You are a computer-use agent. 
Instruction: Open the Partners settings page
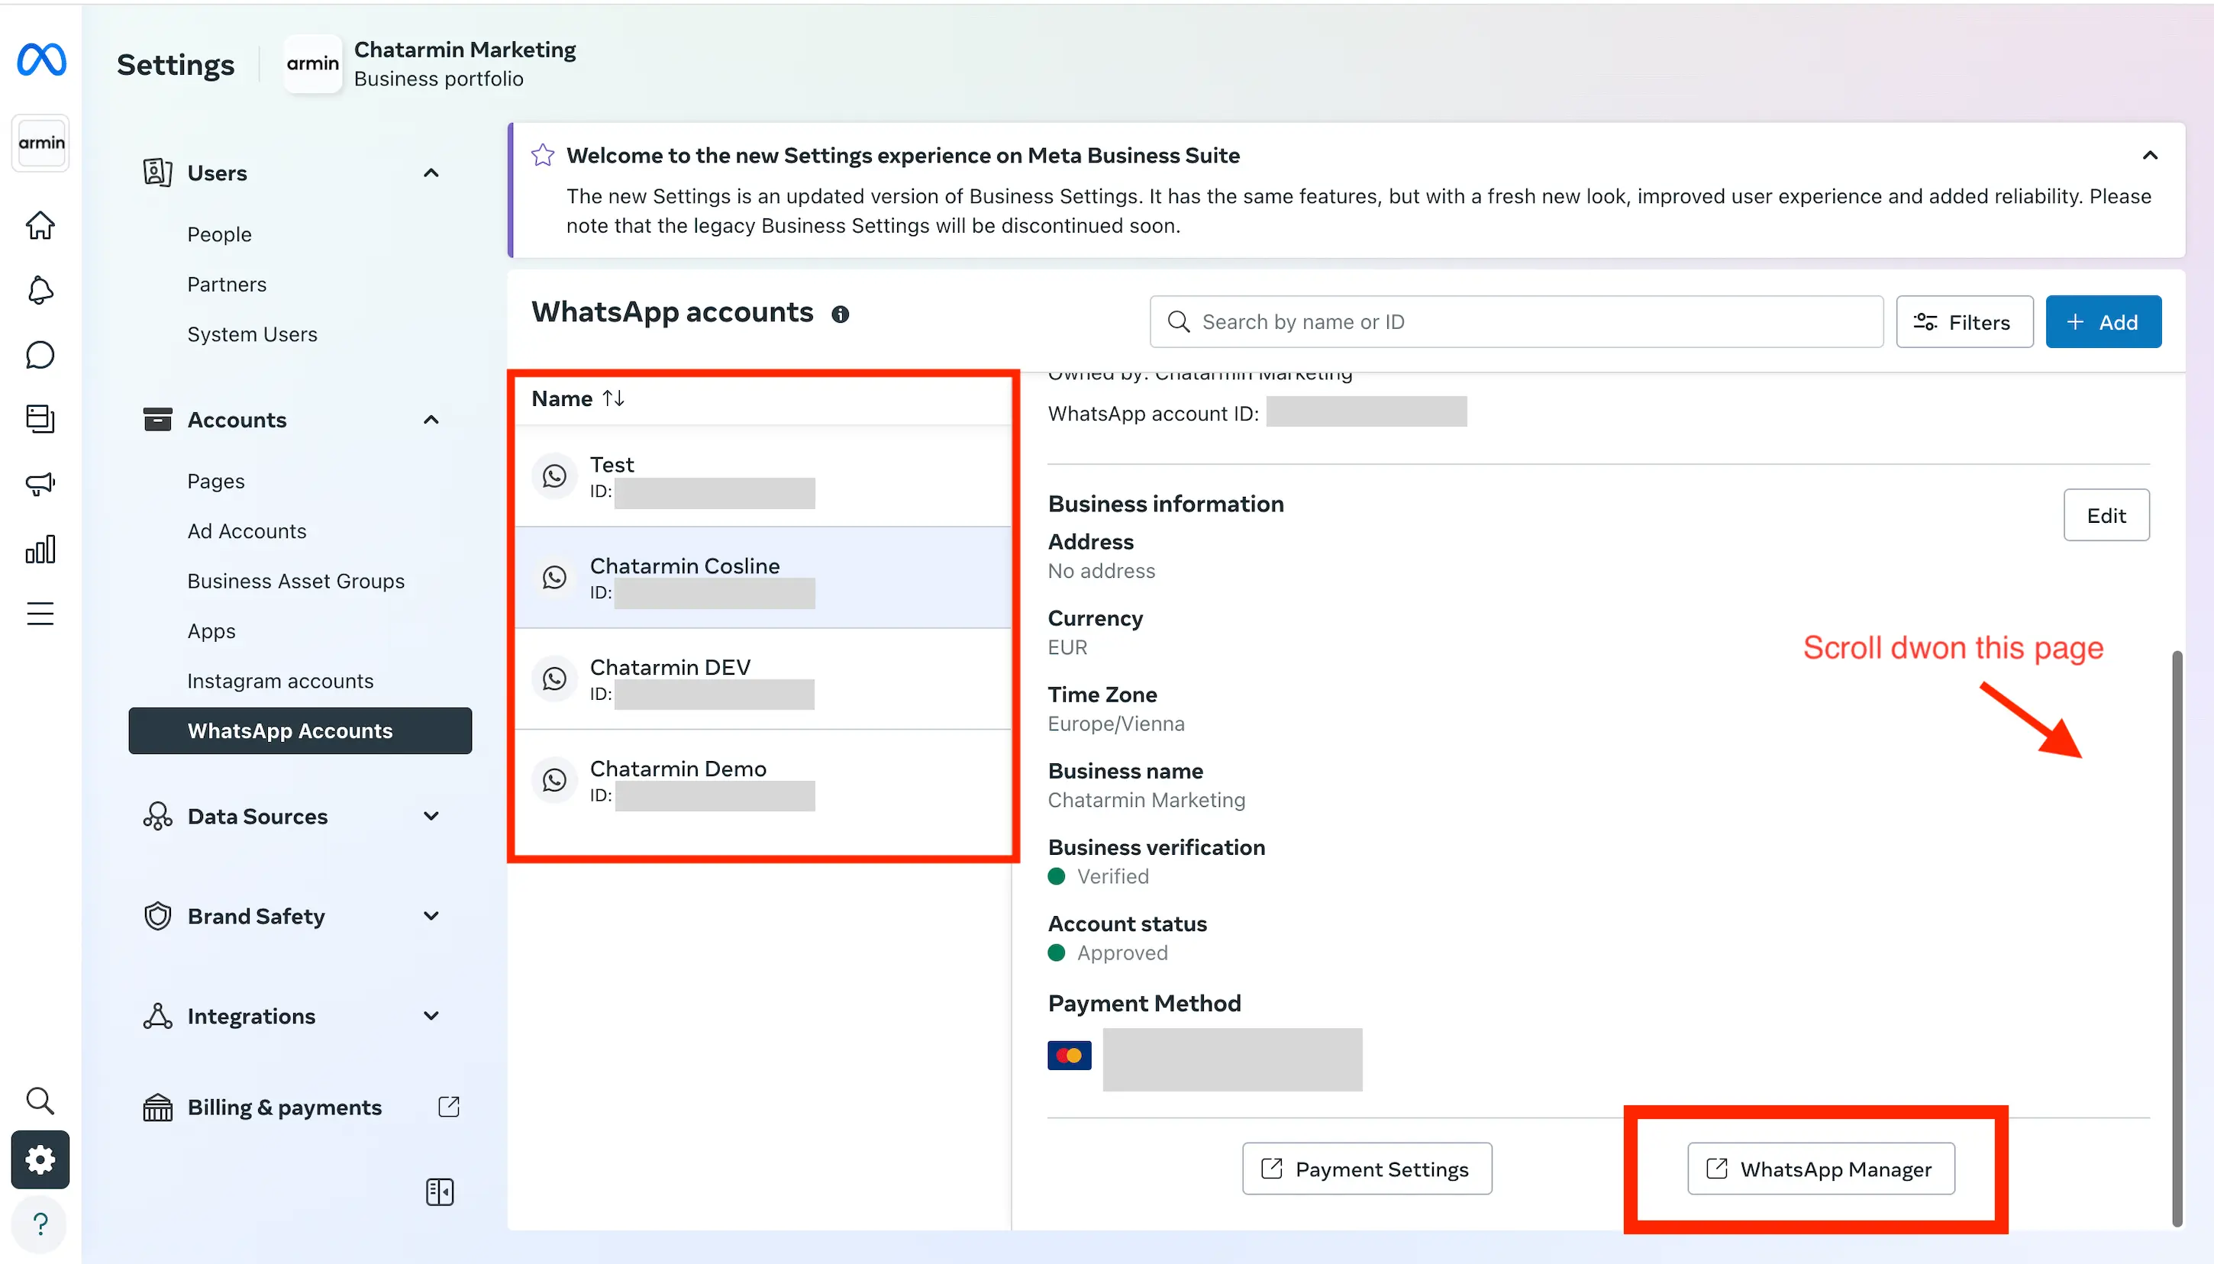tap(227, 285)
